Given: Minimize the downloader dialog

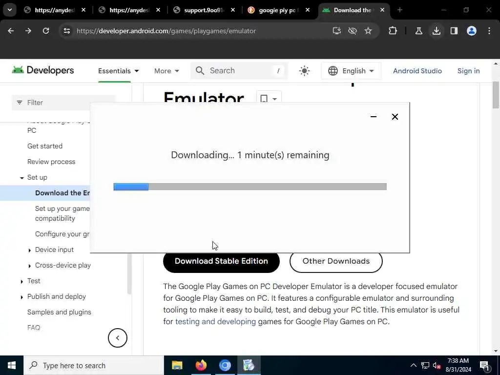Looking at the screenshot, I should pos(374,117).
